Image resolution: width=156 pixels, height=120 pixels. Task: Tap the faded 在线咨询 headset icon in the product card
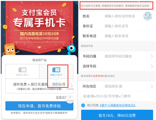tap(70, 87)
